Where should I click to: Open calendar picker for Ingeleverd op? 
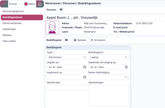[85, 77]
